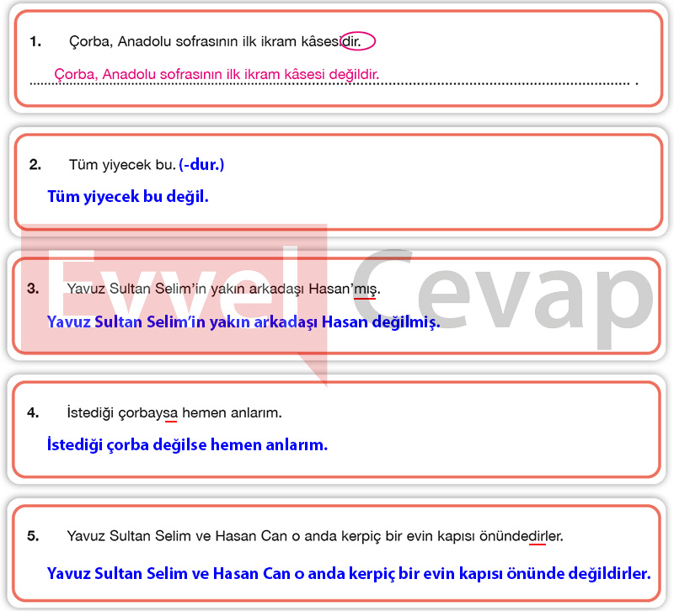This screenshot has height=611, width=674.
Task: Click the red-underlined "sa" in "çorbaysa"
Action: pyautogui.click(x=171, y=413)
